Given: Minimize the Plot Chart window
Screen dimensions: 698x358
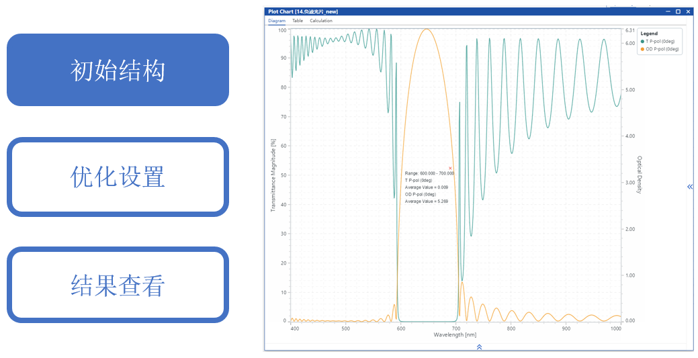Looking at the screenshot, I should 668,11.
